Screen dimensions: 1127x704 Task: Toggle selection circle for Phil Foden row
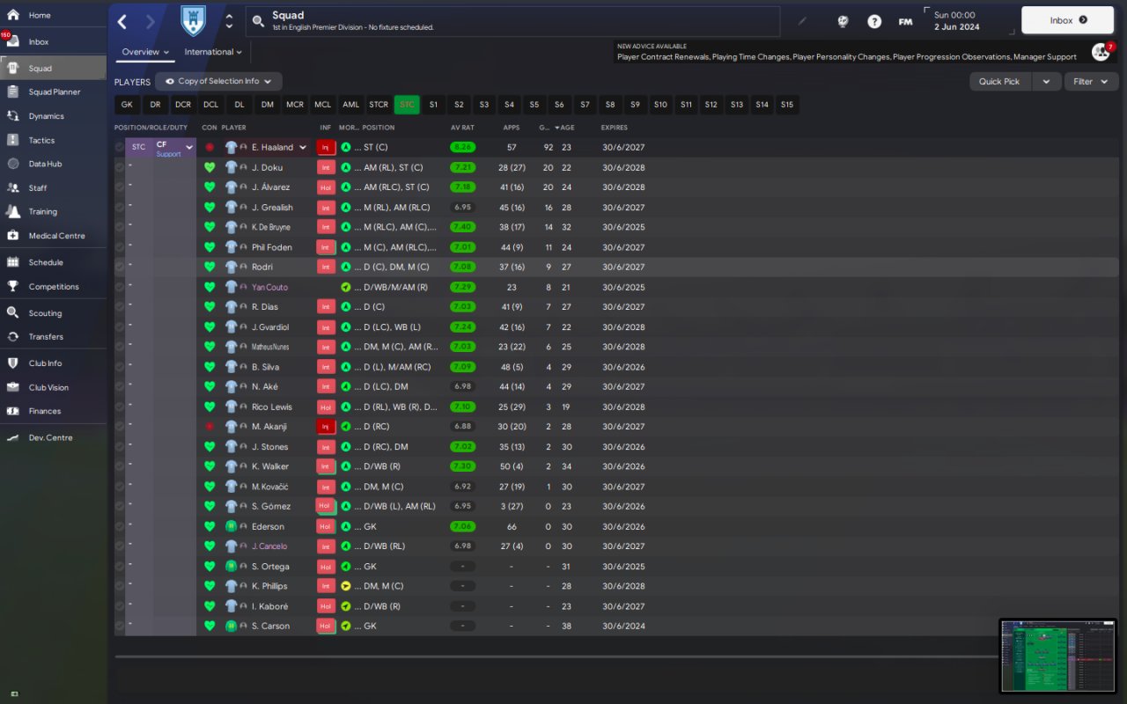[x=120, y=247]
